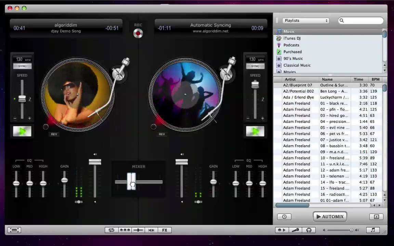Click the round cue button below right turntable

click(153, 127)
